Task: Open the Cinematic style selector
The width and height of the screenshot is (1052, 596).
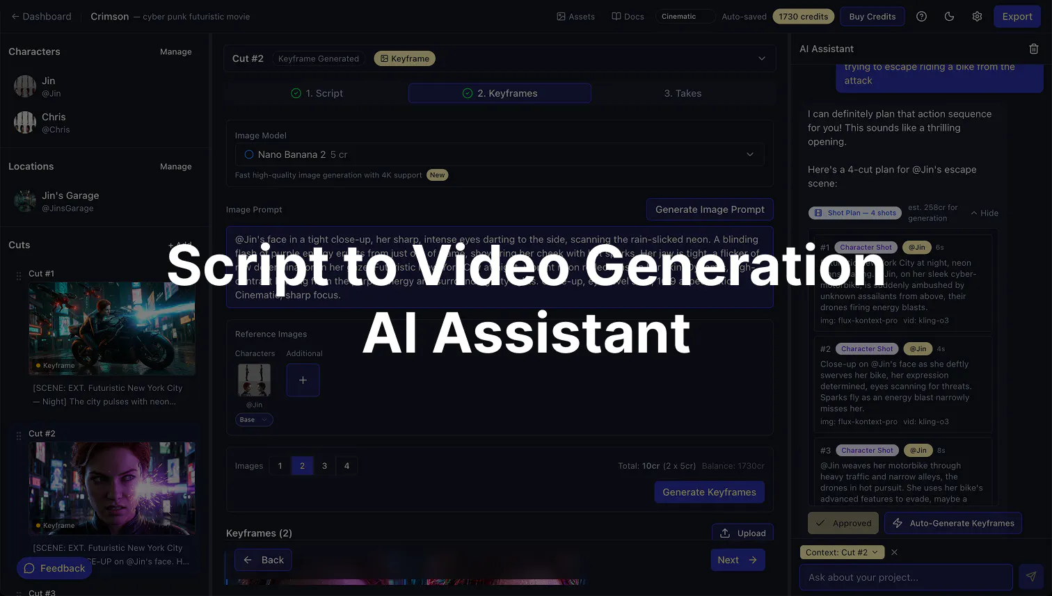Action: 685,16
